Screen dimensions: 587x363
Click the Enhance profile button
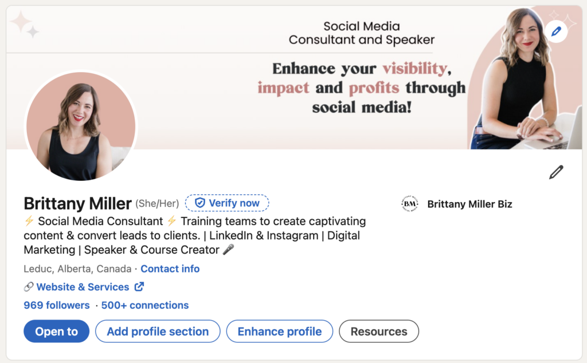click(280, 332)
